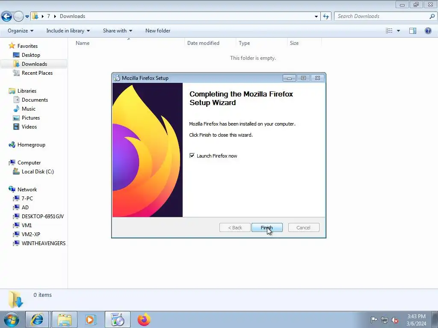
Task: Select Downloads in Favorites
Action: (34, 64)
